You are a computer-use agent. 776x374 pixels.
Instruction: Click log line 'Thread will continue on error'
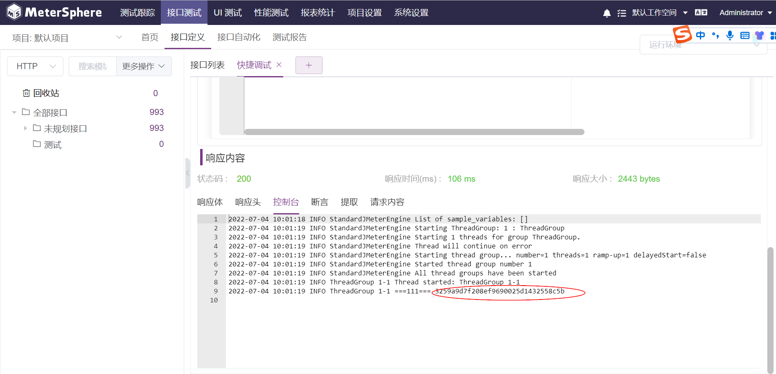(x=473, y=246)
